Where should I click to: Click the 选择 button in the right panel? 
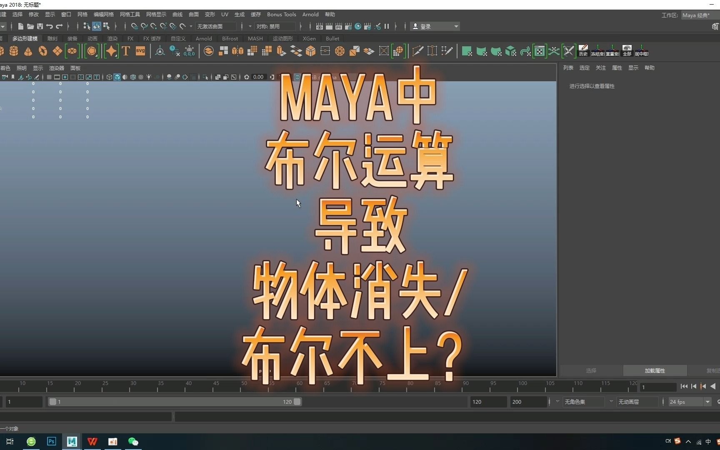tap(591, 370)
